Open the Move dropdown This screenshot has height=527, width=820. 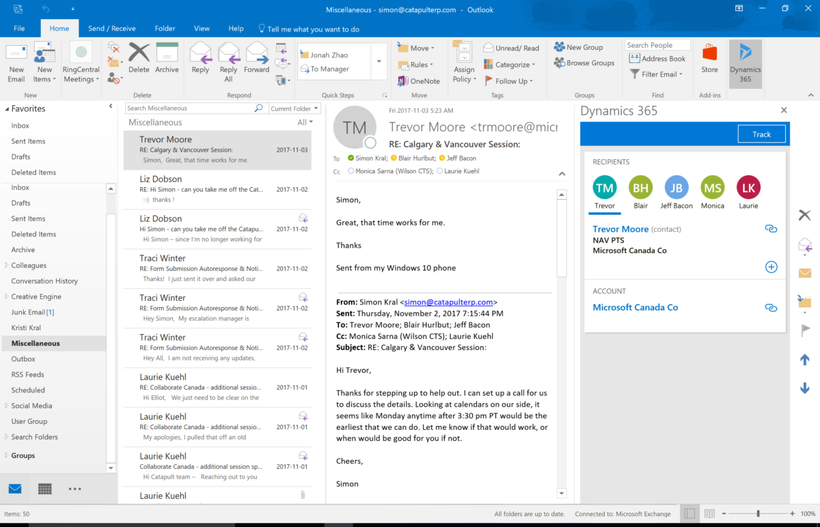tap(417, 48)
